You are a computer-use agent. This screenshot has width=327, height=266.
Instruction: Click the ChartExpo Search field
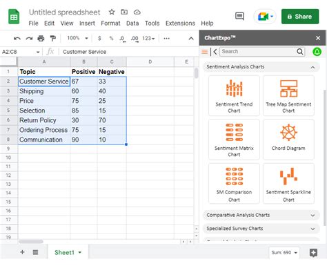258,51
